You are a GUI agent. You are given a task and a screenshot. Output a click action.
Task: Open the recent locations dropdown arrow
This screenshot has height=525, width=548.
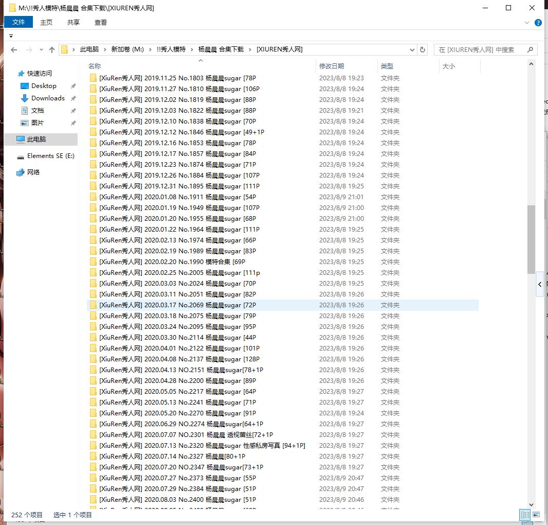[41, 50]
